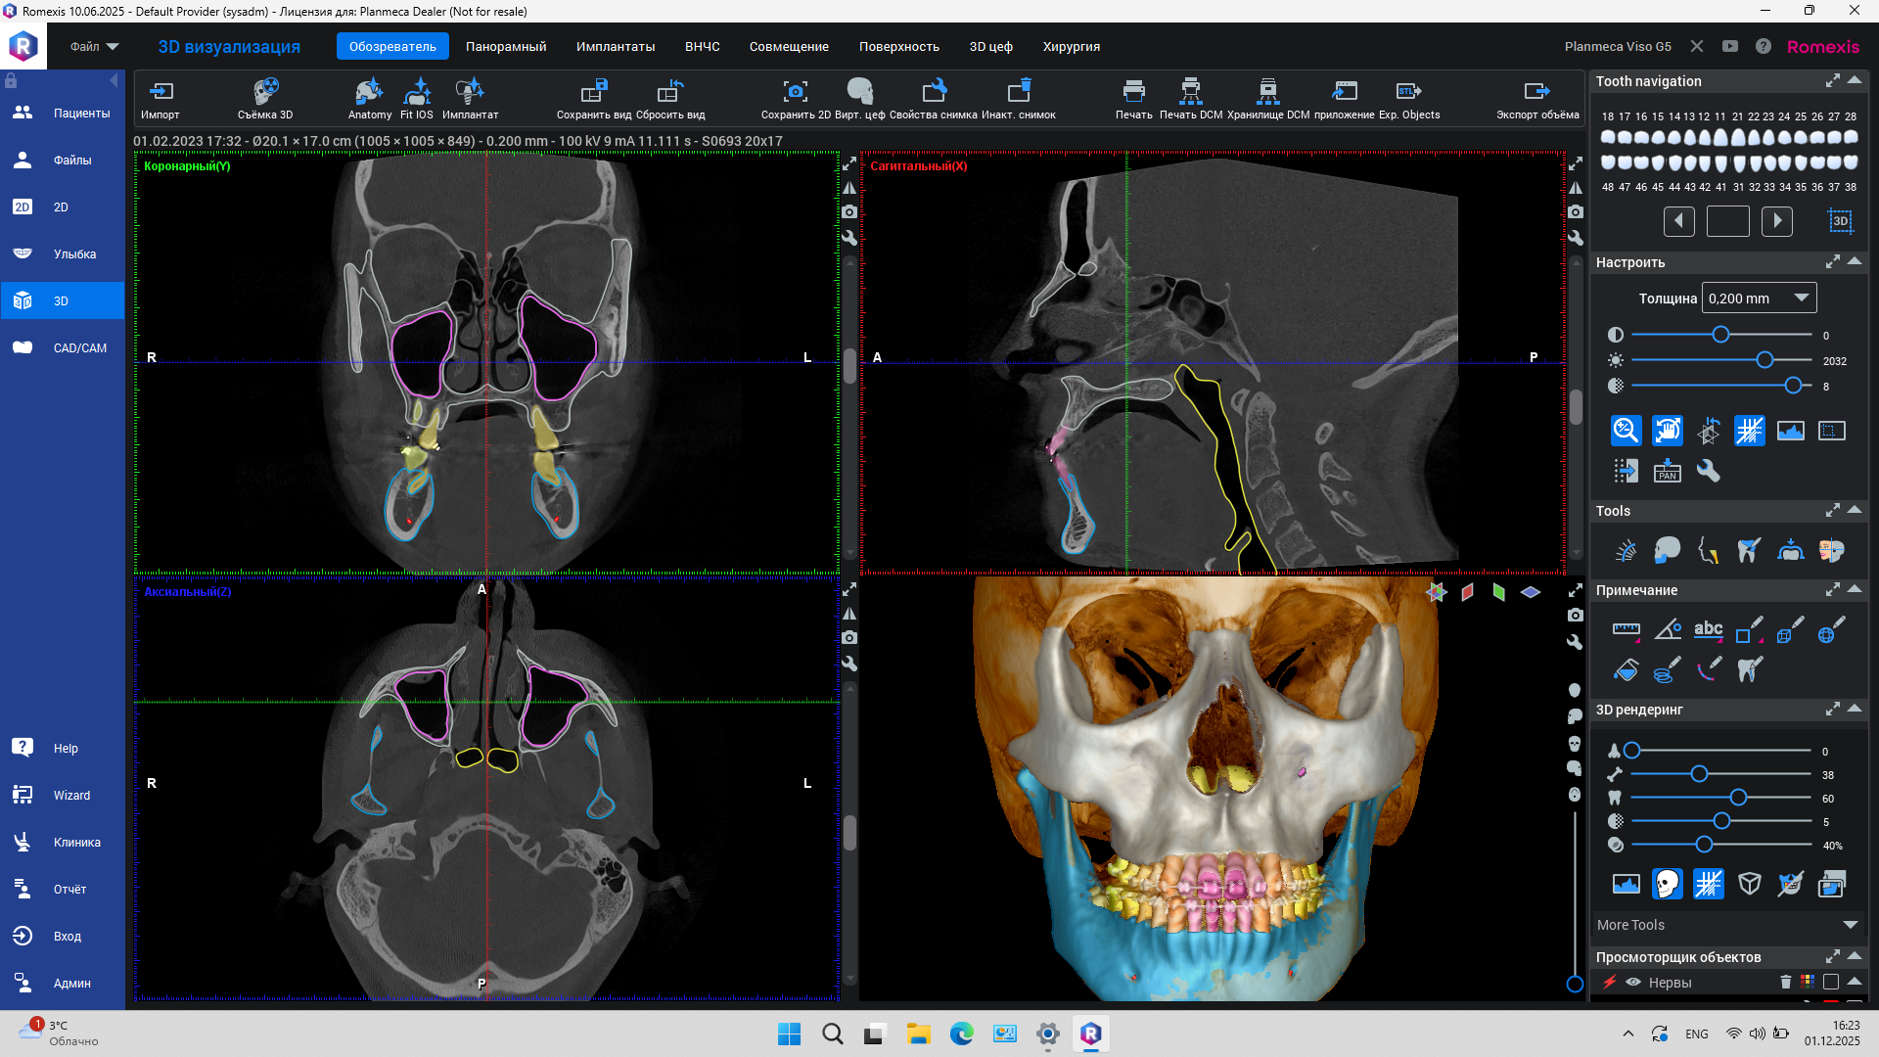Click the Печать DCM printer icon
The height and width of the screenshot is (1057, 1879).
[1190, 92]
